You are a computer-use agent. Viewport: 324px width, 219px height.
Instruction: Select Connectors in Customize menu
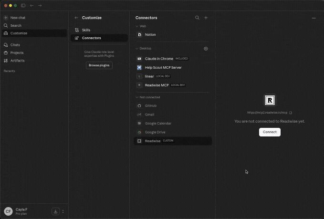coord(91,38)
